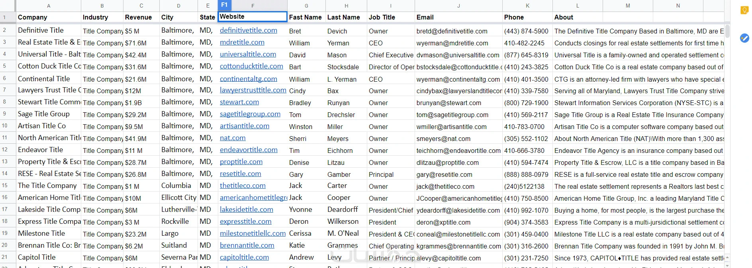Select the About header cell

coord(578,17)
